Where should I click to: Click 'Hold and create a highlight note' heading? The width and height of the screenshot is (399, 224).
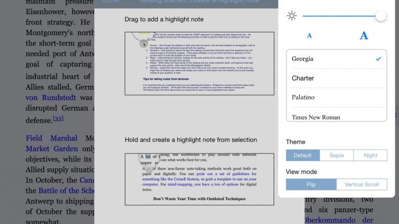pyautogui.click(x=190, y=140)
